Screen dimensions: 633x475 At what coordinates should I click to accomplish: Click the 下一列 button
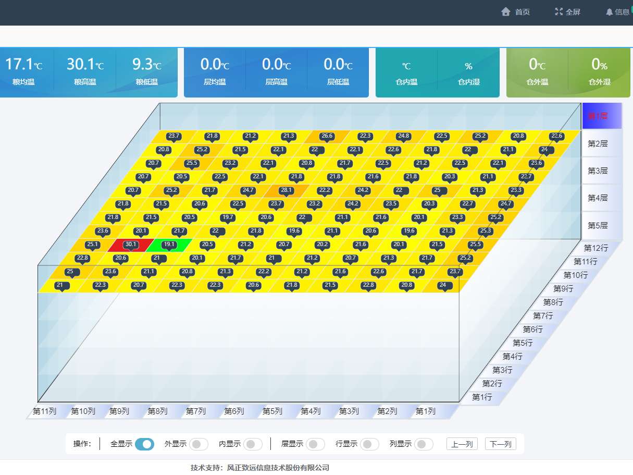click(x=500, y=444)
